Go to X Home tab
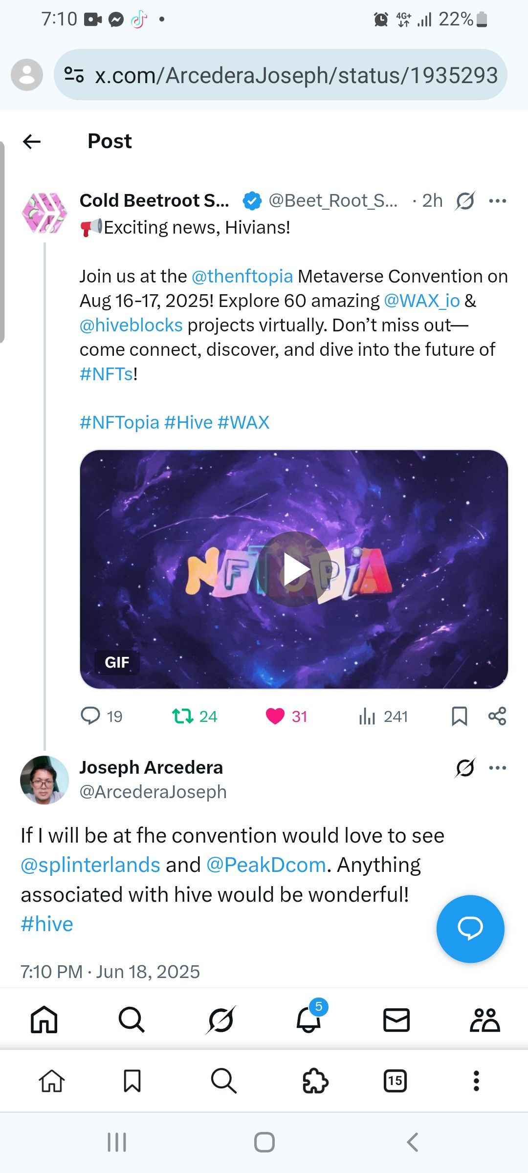528x1173 pixels. coord(44,1020)
